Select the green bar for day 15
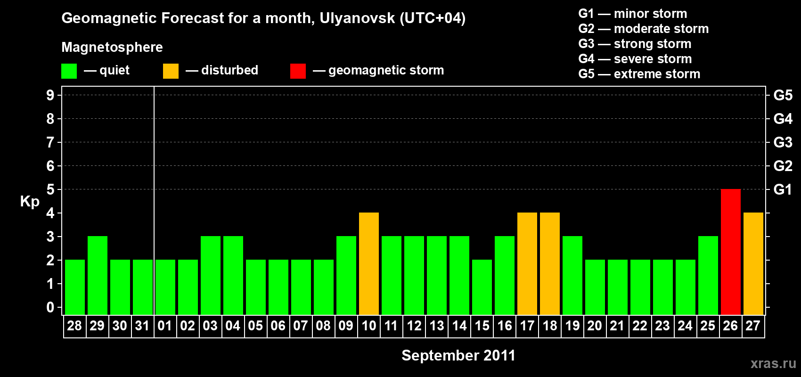The image size is (801, 377). click(x=482, y=287)
